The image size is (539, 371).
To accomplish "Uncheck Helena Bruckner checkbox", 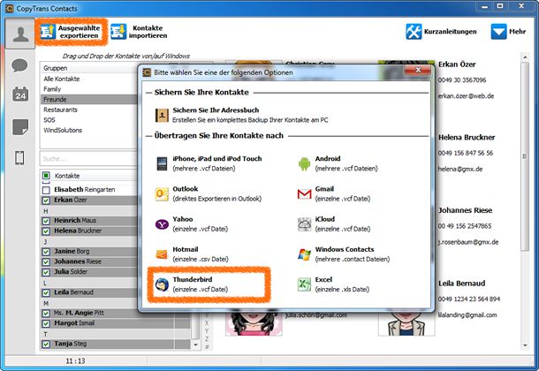I will pos(46,231).
